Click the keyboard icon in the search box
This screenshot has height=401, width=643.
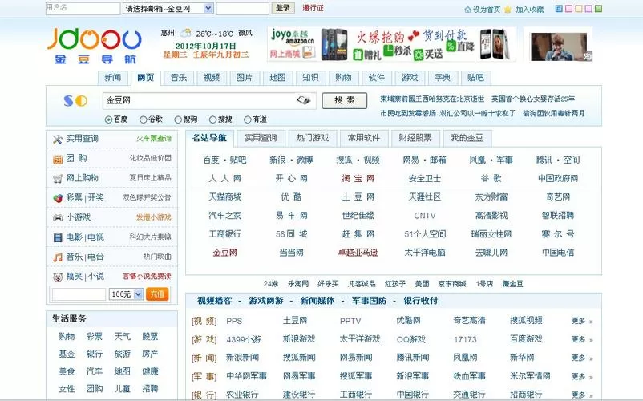click(x=304, y=100)
